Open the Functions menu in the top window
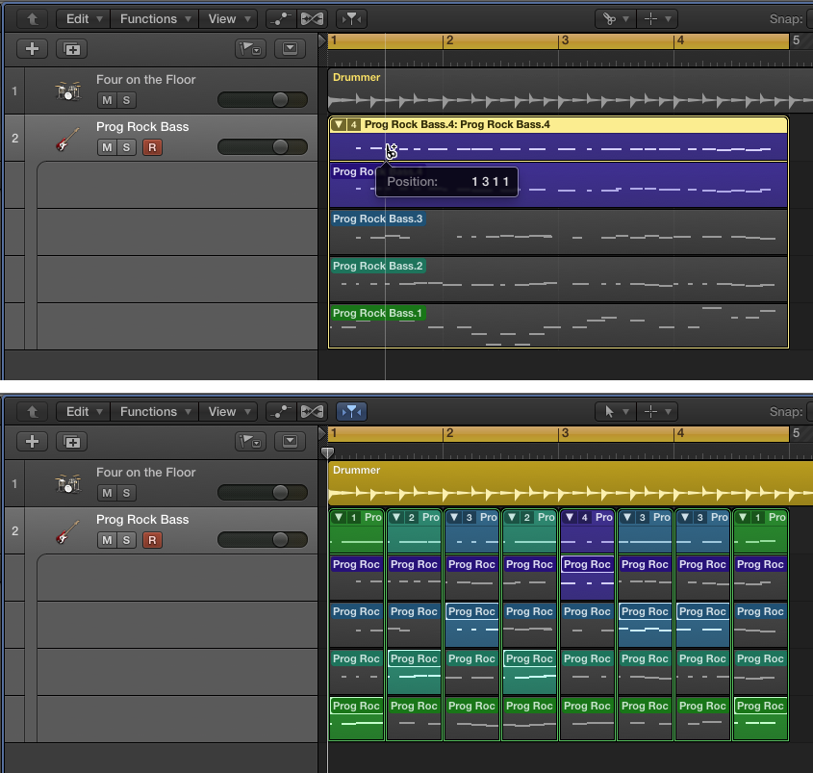Image resolution: width=813 pixels, height=773 pixels. click(155, 19)
